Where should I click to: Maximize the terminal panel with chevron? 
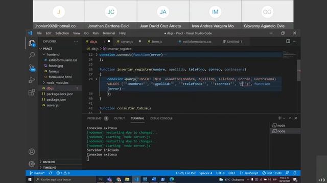(290, 118)
